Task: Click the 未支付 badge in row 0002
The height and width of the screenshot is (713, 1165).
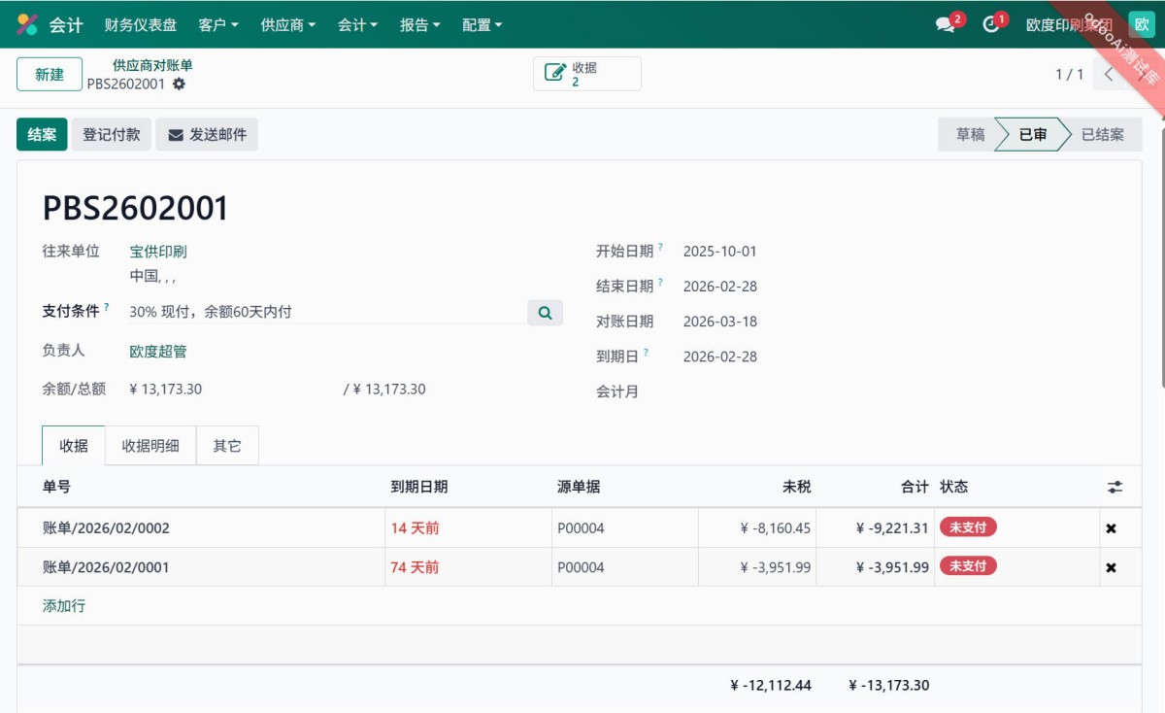Action: click(x=968, y=527)
